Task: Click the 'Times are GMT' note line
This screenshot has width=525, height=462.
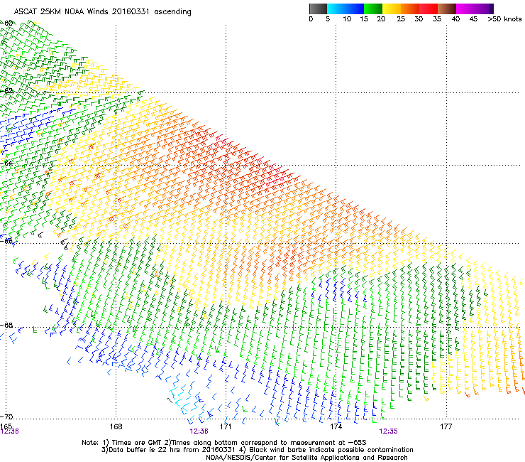Action: coord(224,443)
